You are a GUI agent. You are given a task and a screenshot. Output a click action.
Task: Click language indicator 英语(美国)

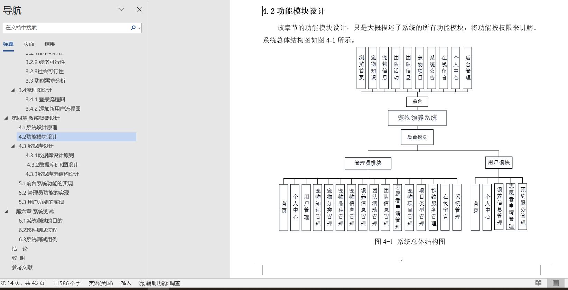click(x=101, y=283)
